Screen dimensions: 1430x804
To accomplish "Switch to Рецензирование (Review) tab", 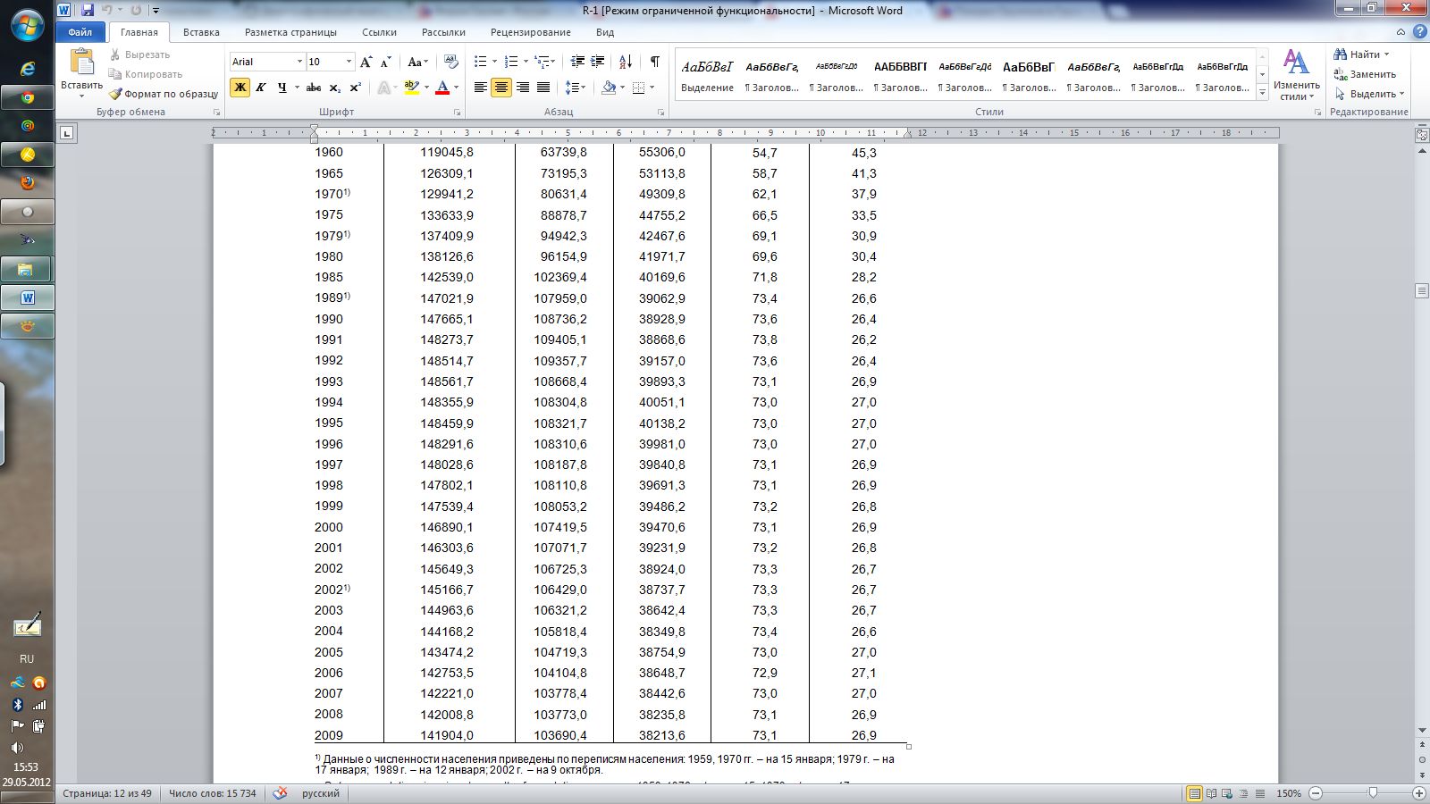I will [x=530, y=32].
